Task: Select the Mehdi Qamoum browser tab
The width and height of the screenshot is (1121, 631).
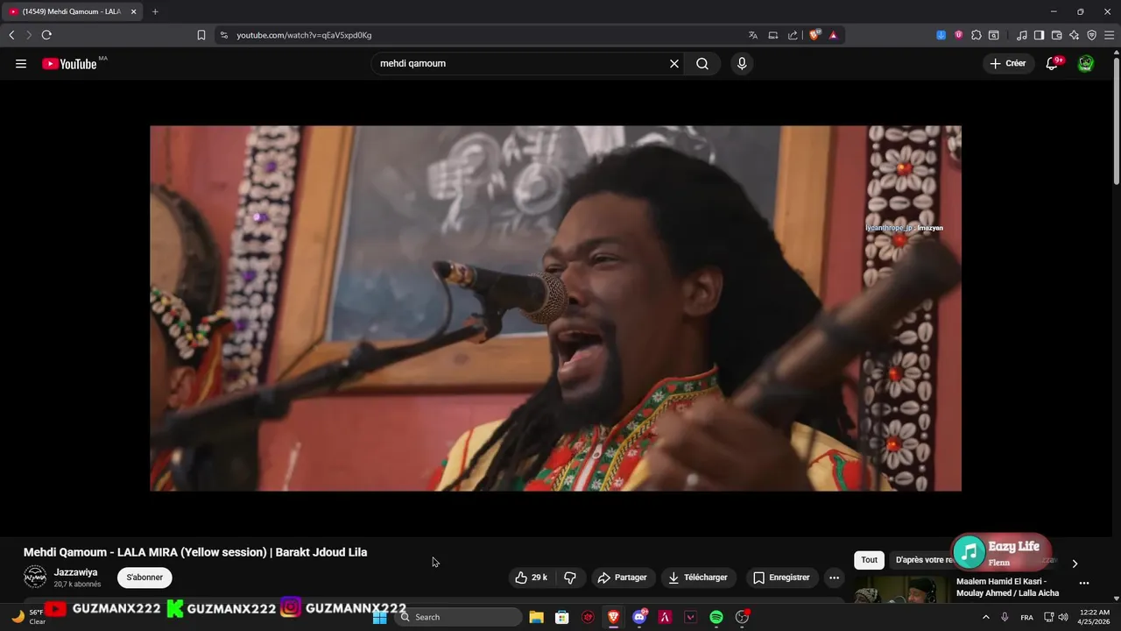Action: 72,11
